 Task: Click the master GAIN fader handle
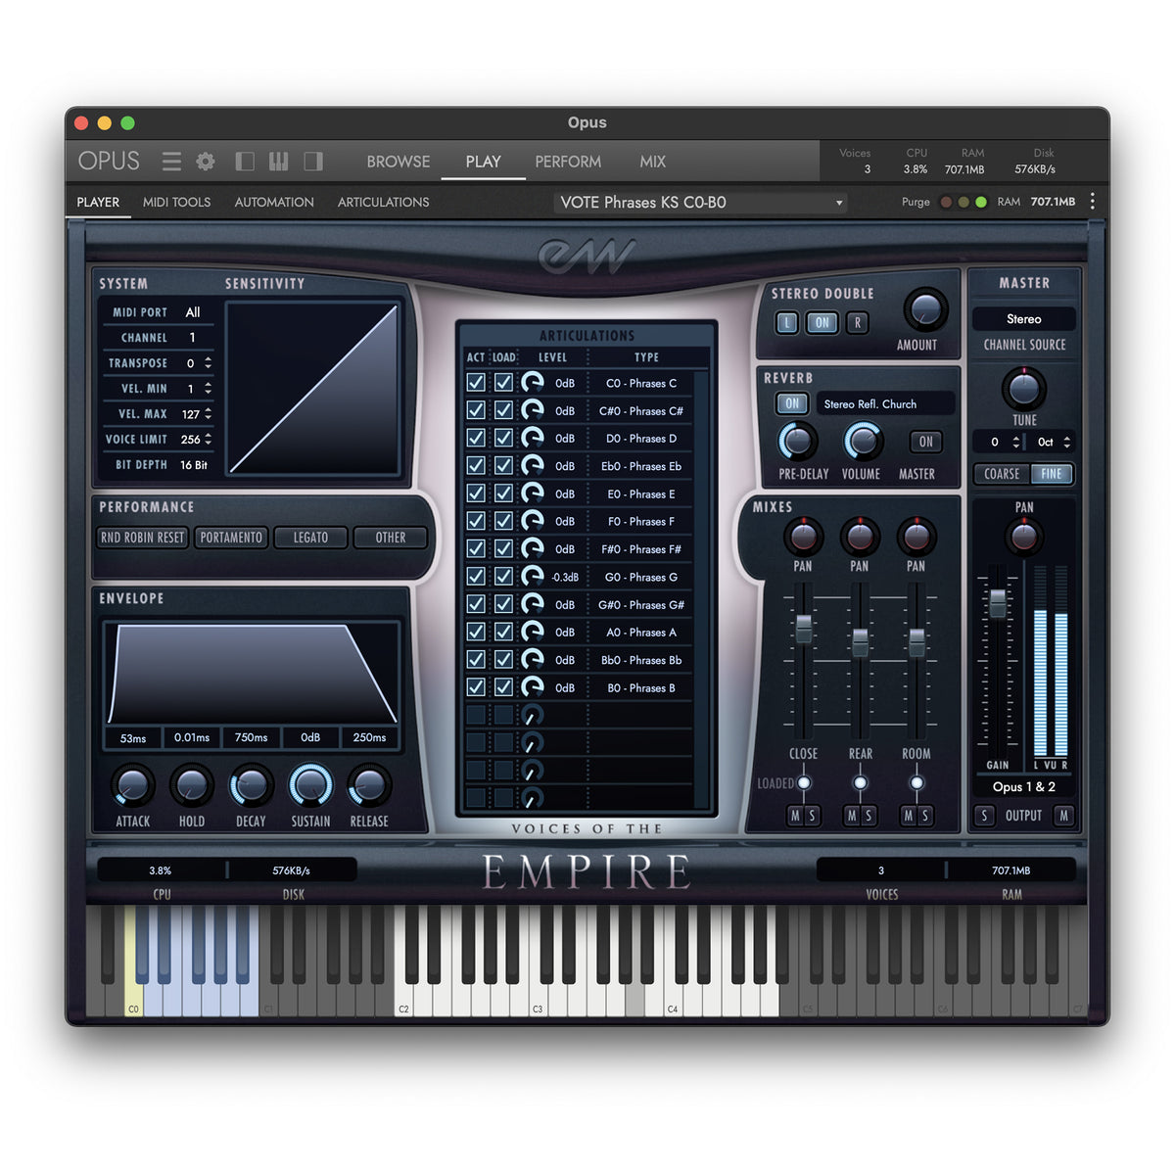[x=998, y=603]
